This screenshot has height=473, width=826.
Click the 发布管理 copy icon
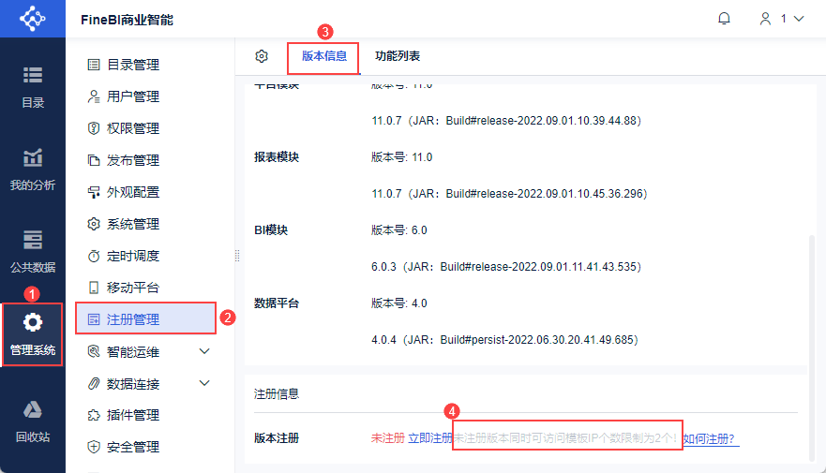point(94,160)
